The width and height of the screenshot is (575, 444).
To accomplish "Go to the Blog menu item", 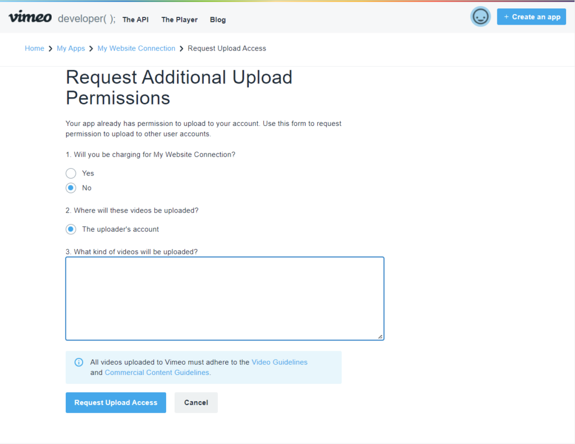I will coord(218,20).
